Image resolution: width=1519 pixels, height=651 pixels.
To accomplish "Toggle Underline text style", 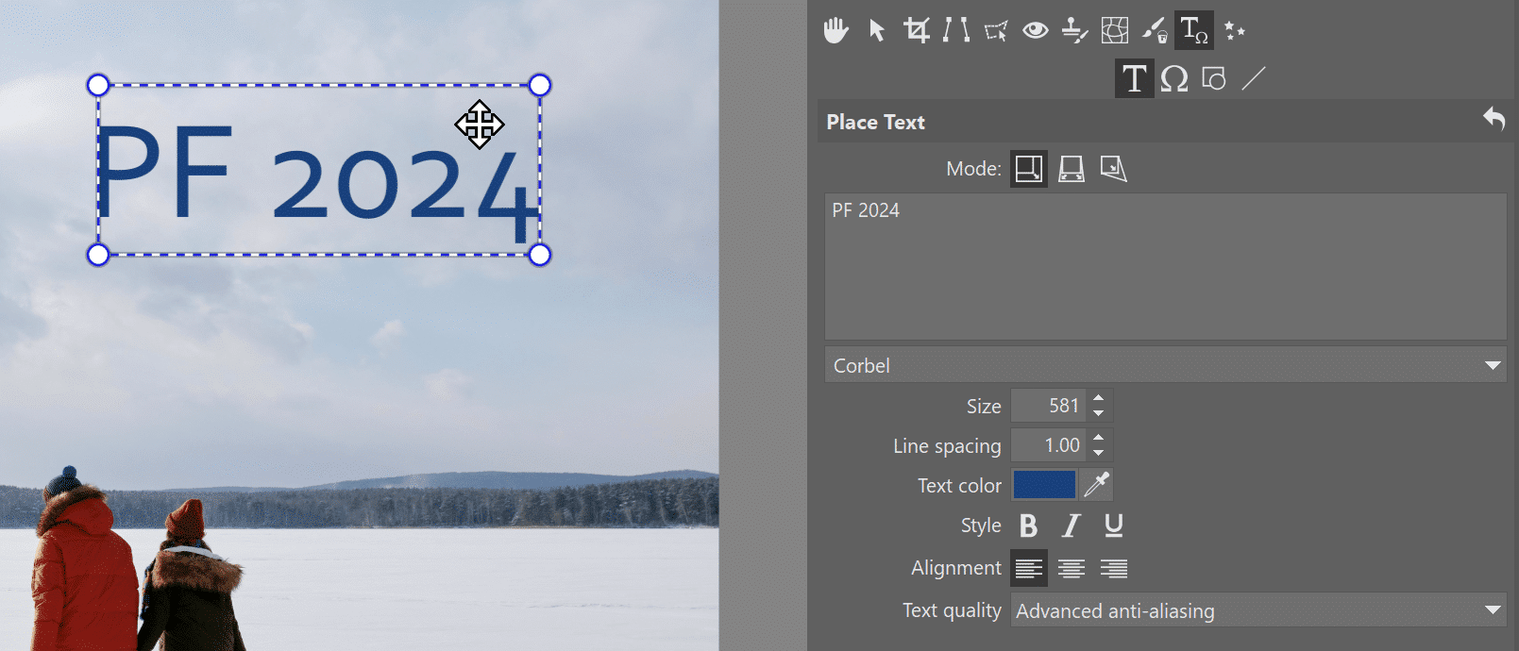I will click(1113, 526).
